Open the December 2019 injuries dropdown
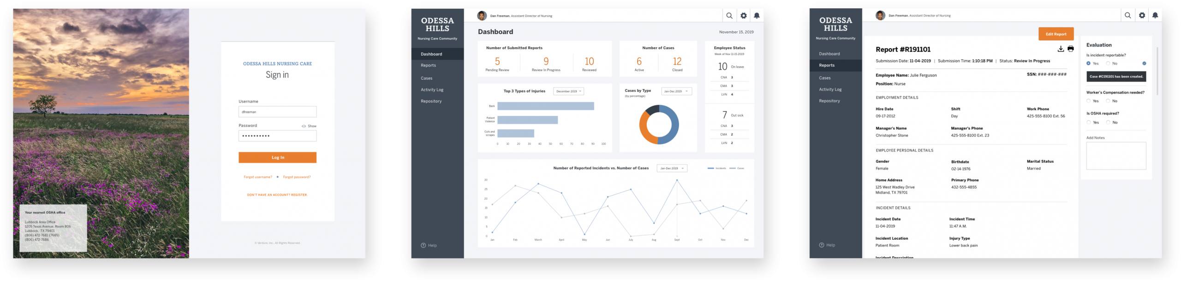This screenshot has width=1181, height=282. point(568,91)
